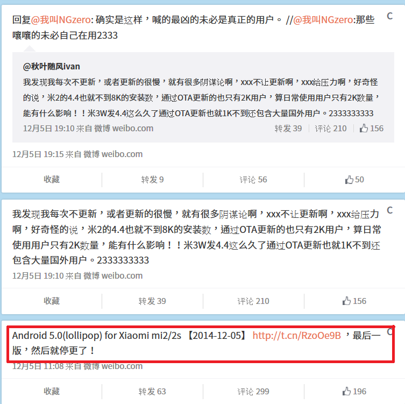Viewport: 405px width, 404px height.
Task: Open 评论 56 comments on first post
Action: [x=253, y=180]
